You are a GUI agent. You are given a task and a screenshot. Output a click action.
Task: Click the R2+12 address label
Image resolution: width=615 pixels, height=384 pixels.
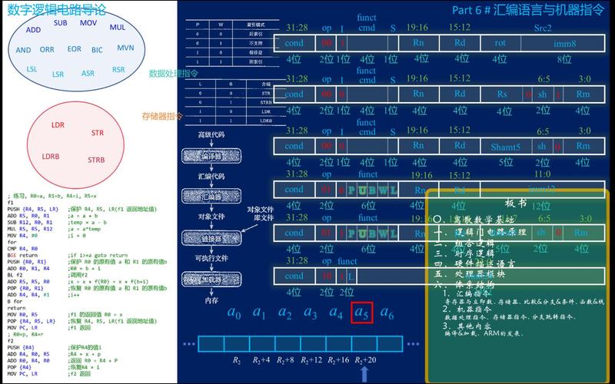click(311, 360)
